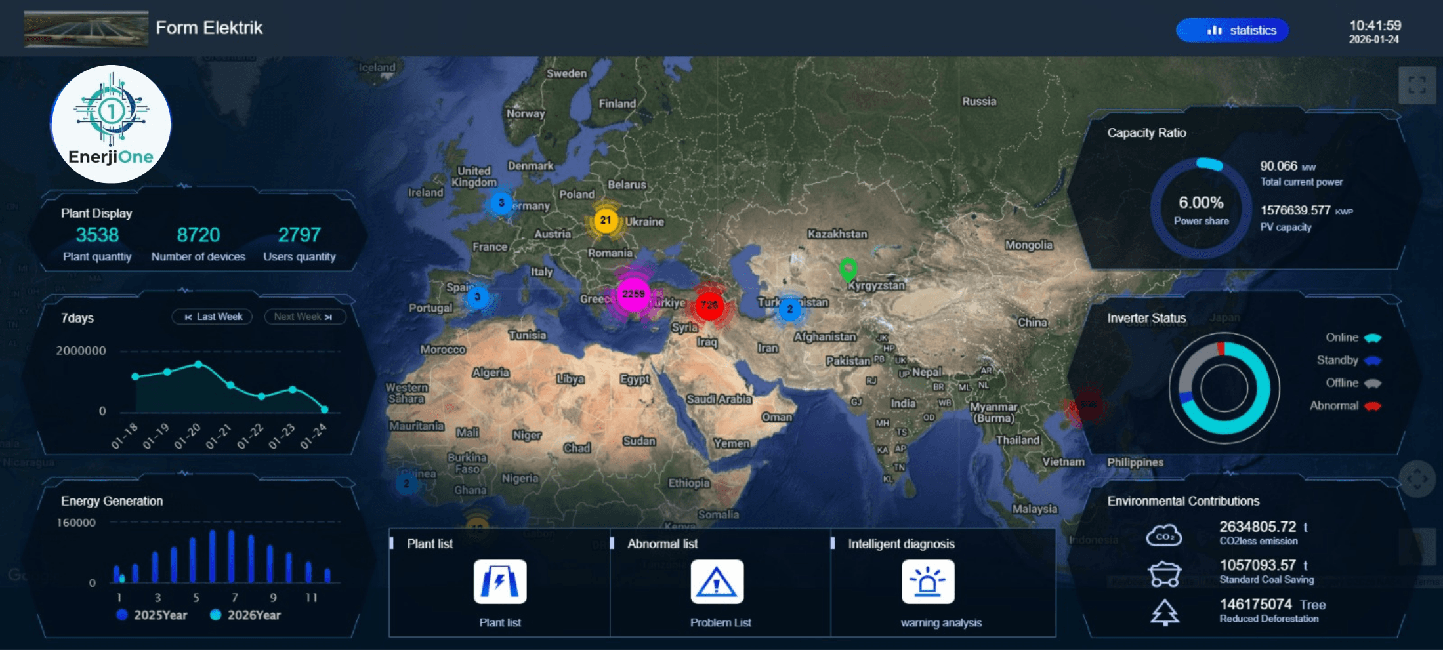The width and height of the screenshot is (1443, 650).
Task: Click the 1057093.57 Standard Coal Saving value
Action: pyautogui.click(x=1263, y=565)
